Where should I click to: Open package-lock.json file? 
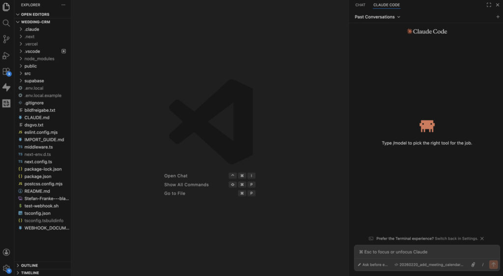[x=43, y=169]
